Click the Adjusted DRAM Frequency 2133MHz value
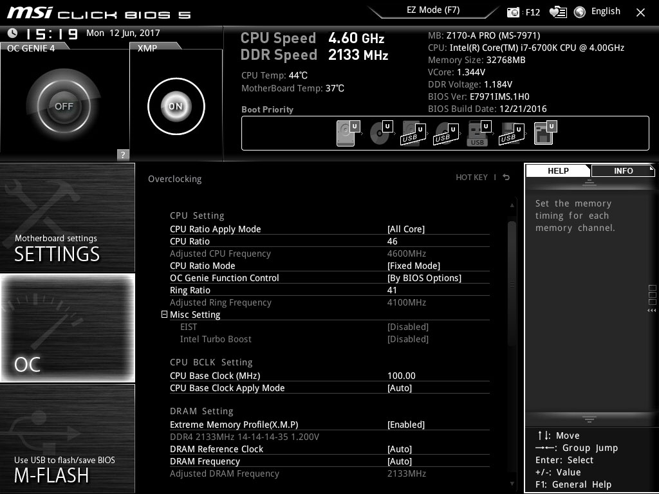The image size is (659, 494). click(x=407, y=473)
